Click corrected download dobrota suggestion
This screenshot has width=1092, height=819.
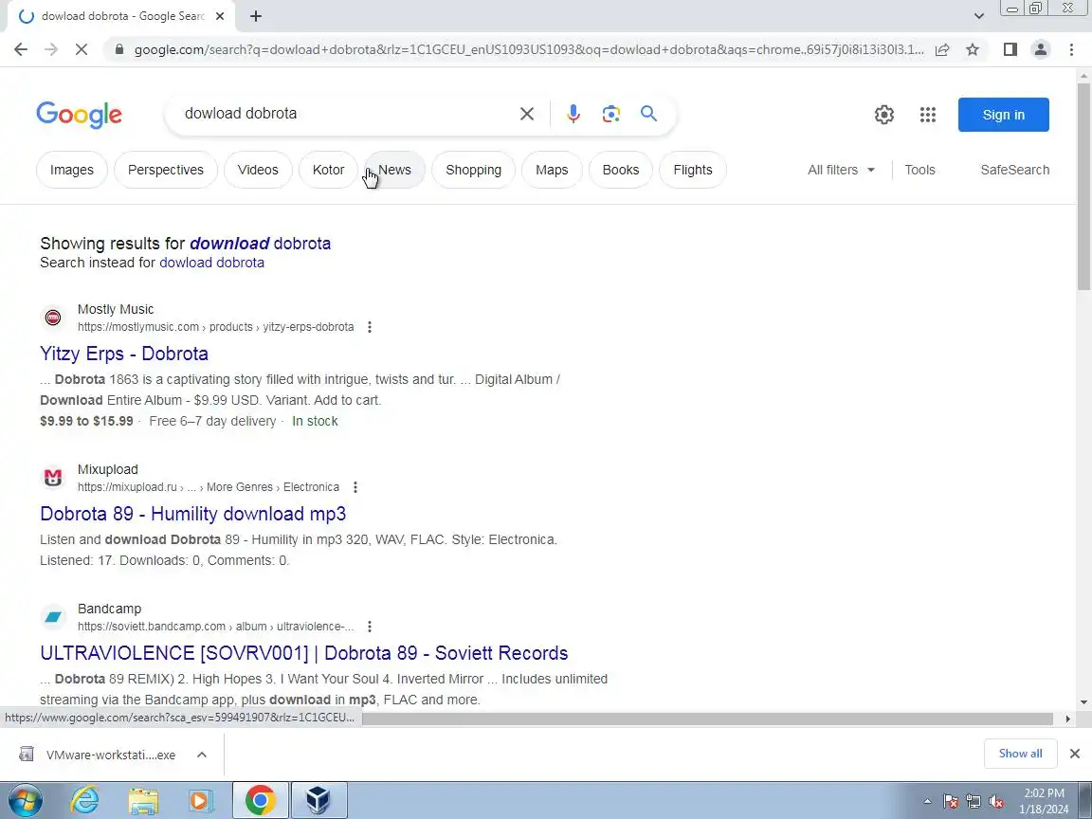point(261,243)
